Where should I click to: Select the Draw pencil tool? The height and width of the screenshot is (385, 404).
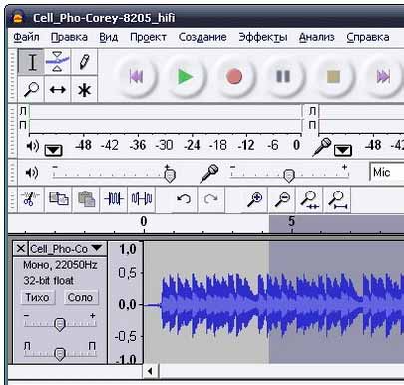click(x=84, y=62)
